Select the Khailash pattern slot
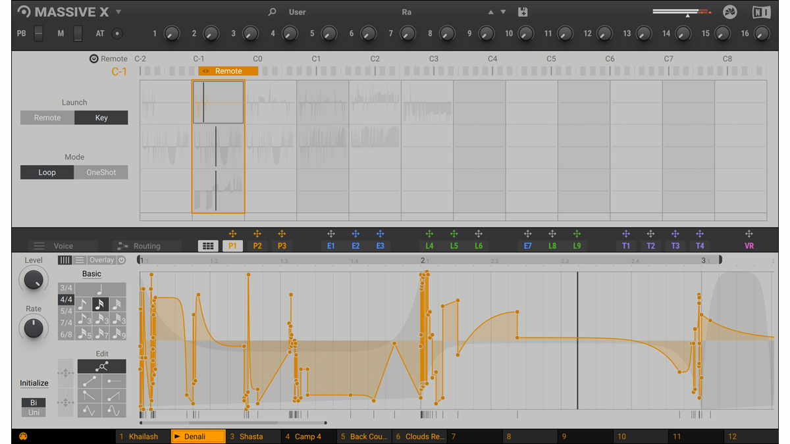This screenshot has height=444, width=790. coord(142,436)
